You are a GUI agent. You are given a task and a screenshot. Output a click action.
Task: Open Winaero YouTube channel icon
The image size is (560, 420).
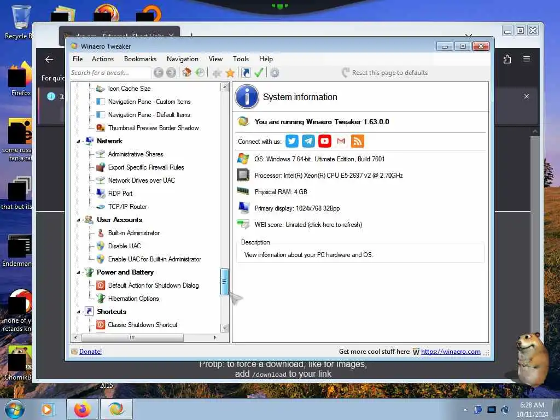[x=325, y=141]
